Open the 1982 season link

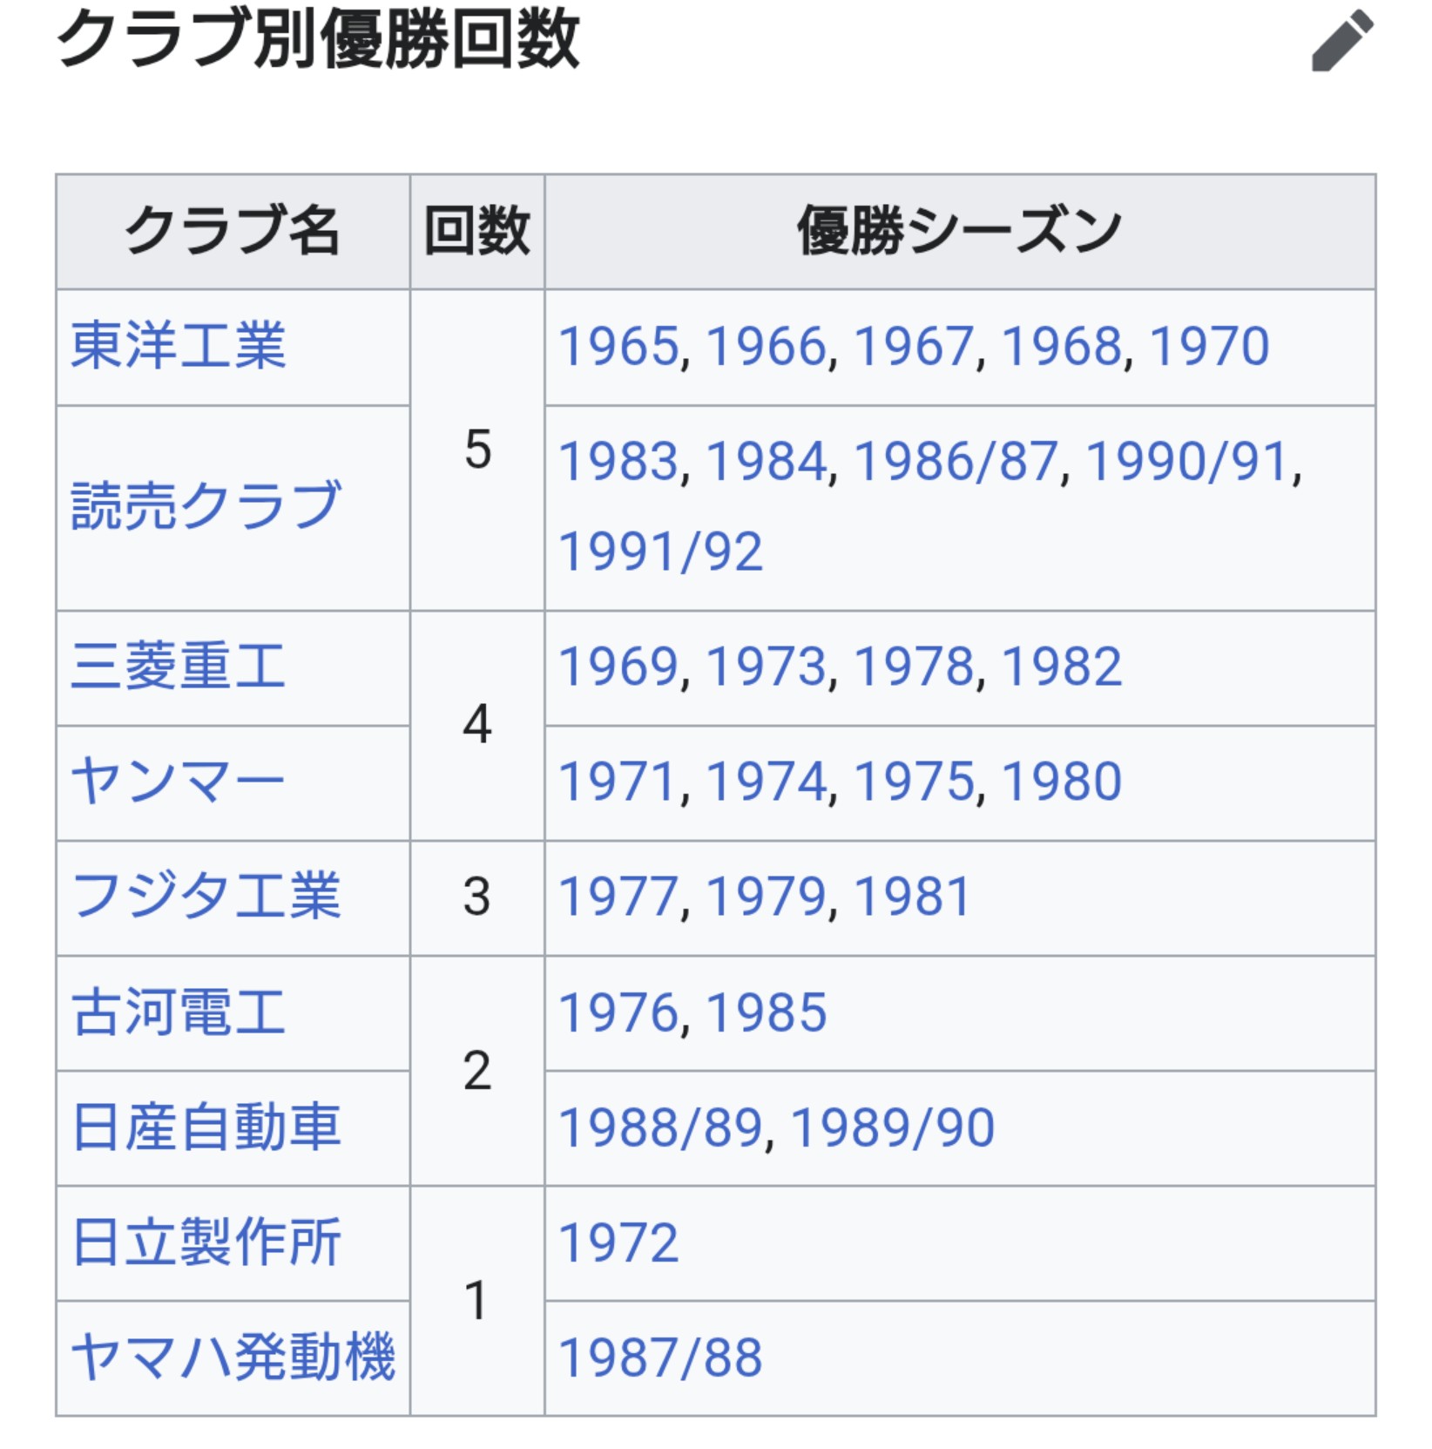[1062, 667]
